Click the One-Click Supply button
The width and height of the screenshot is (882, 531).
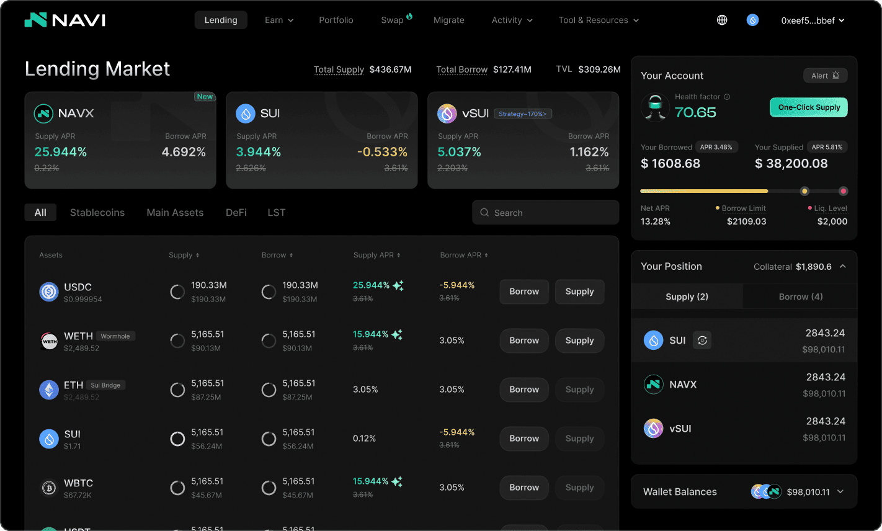(x=808, y=107)
